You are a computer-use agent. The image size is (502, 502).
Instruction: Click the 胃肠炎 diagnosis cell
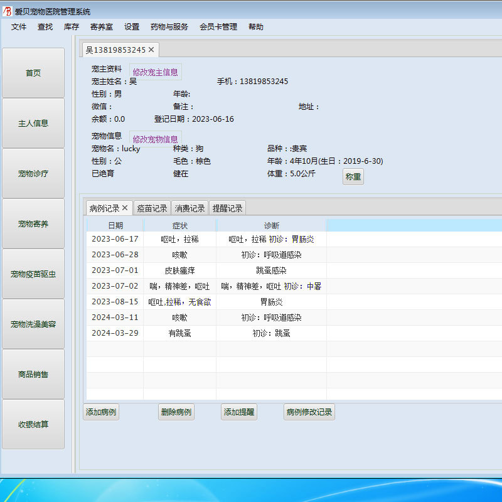[x=272, y=302]
